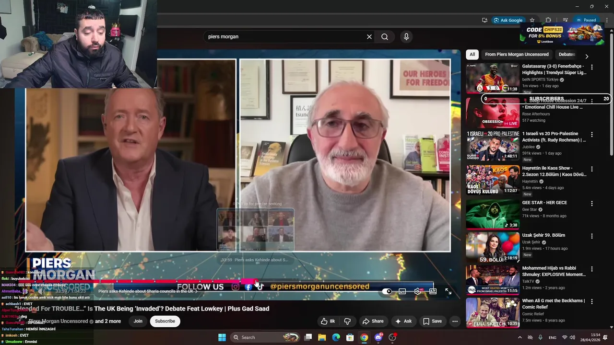Dislike the video with thumbs down
The height and width of the screenshot is (345, 614).
347,321
